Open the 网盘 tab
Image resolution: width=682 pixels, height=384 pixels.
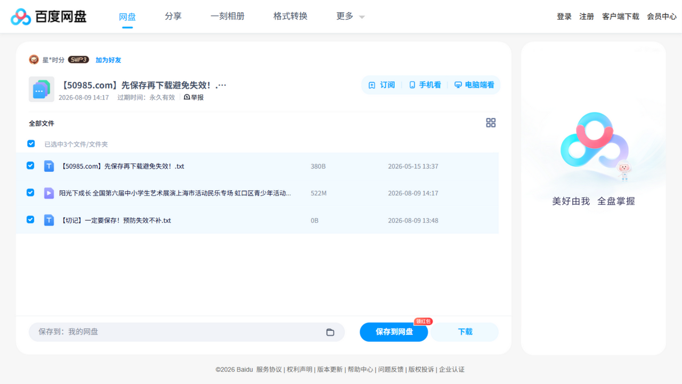[x=127, y=17]
